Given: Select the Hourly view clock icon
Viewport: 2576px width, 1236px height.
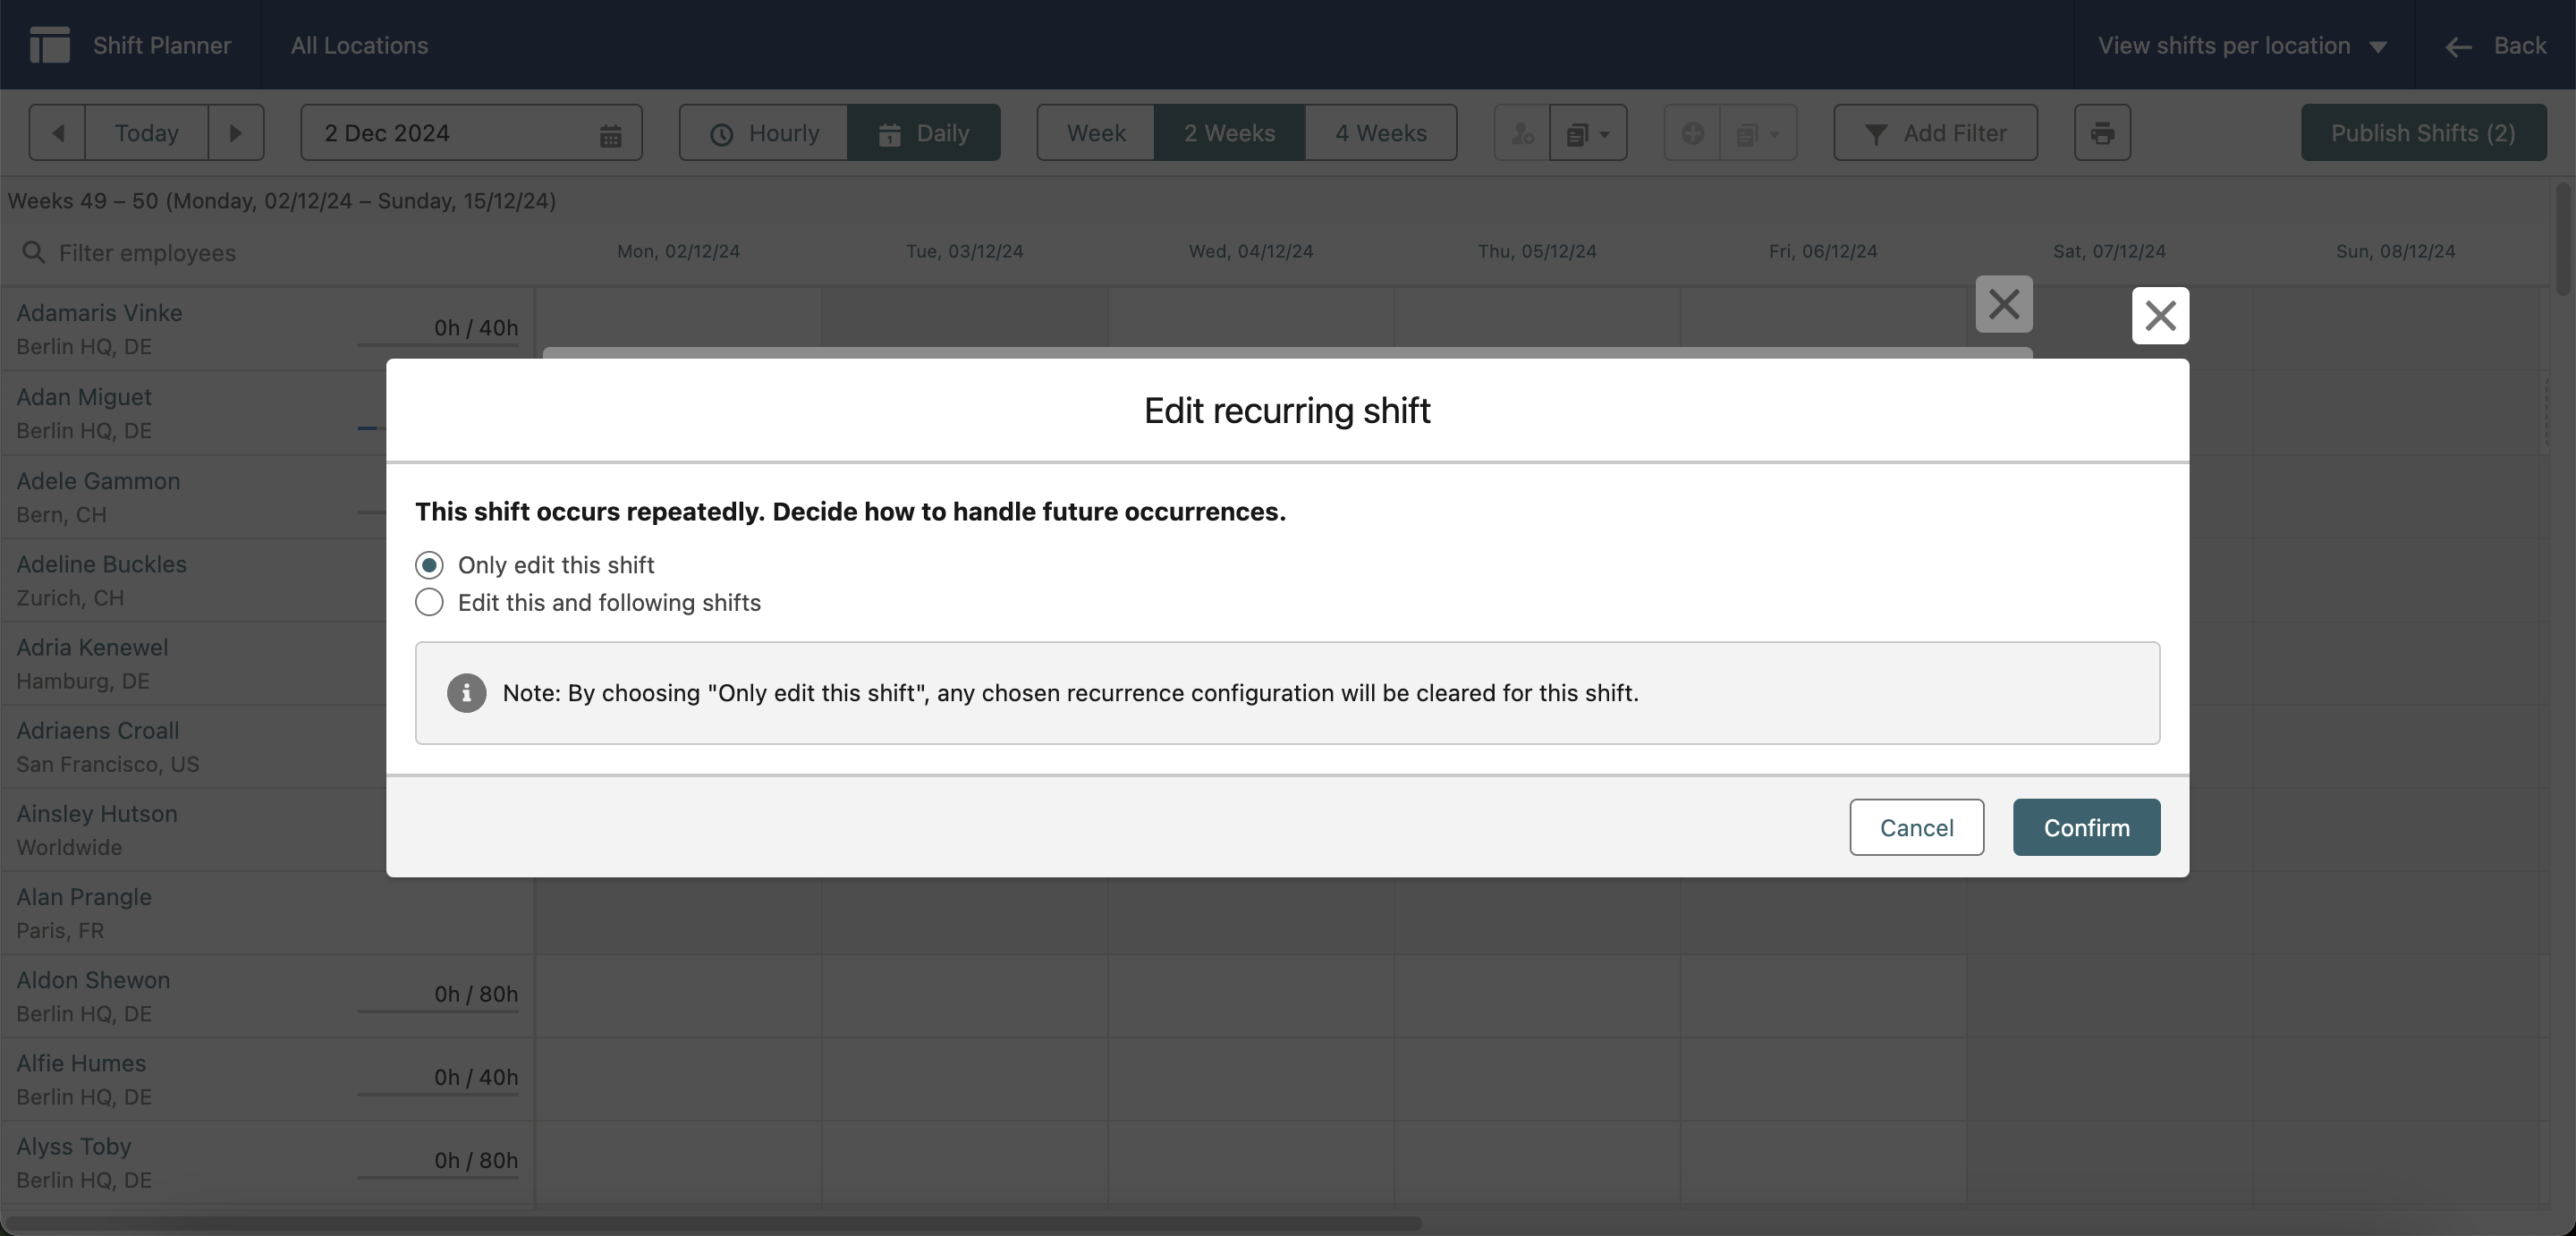Looking at the screenshot, I should click(722, 132).
